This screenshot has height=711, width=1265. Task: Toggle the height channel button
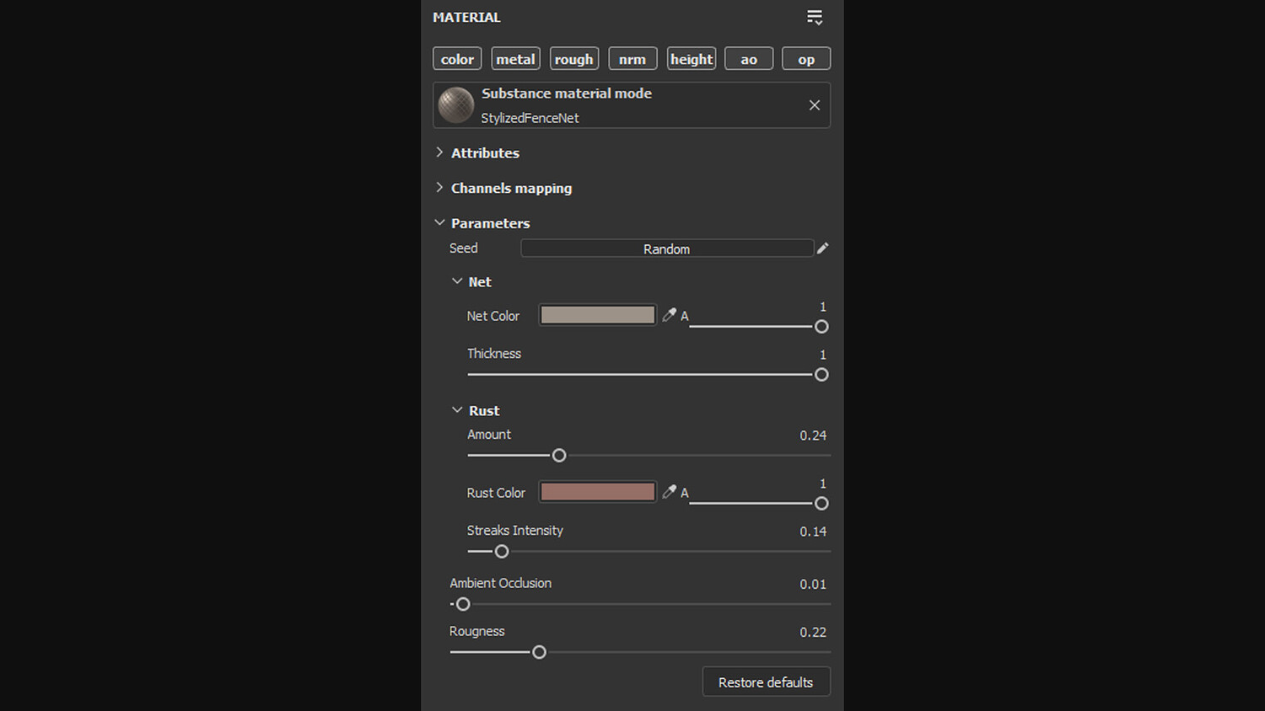point(692,59)
